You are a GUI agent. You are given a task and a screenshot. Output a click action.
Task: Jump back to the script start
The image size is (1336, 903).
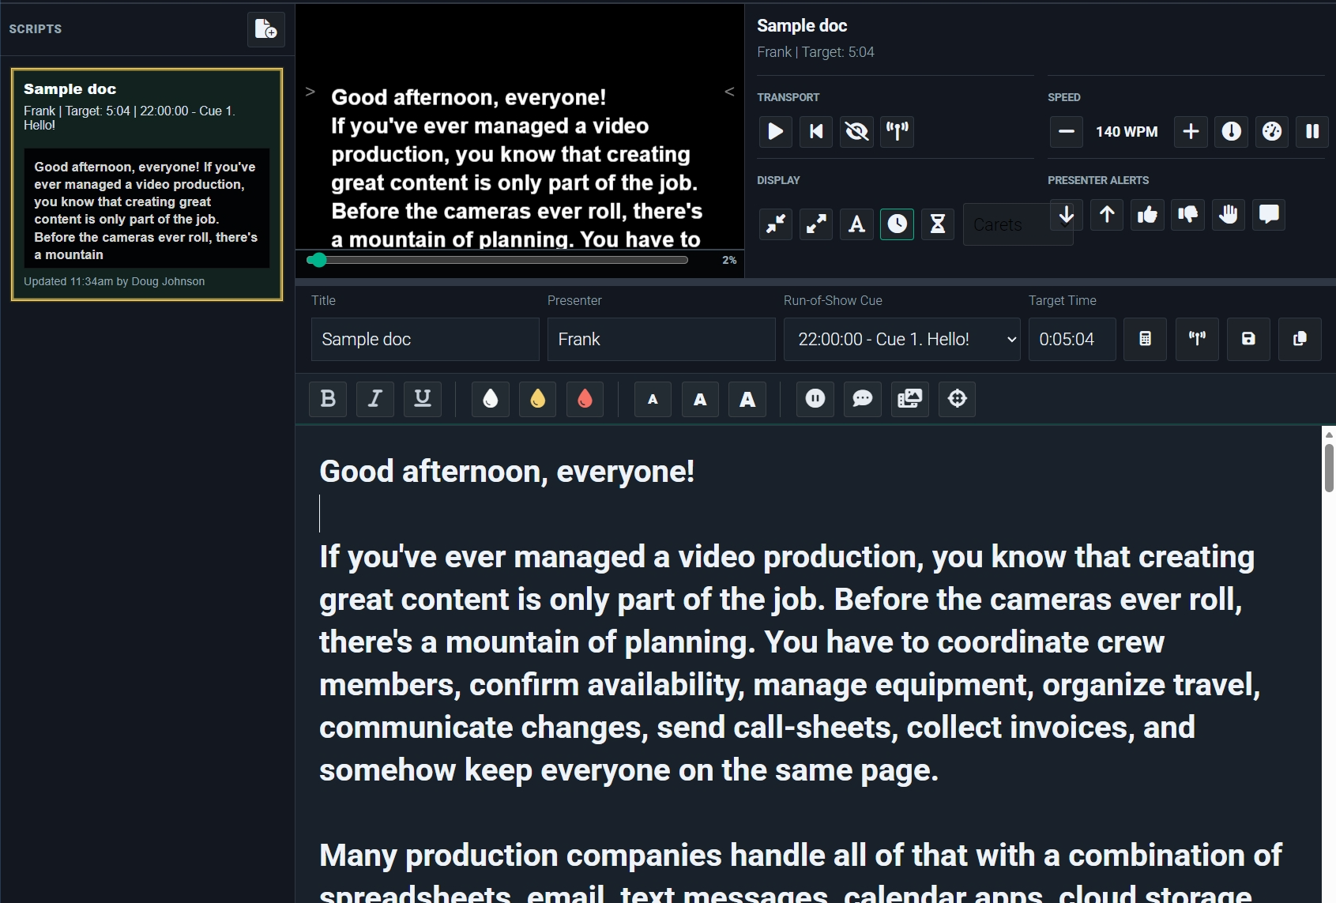pos(816,131)
